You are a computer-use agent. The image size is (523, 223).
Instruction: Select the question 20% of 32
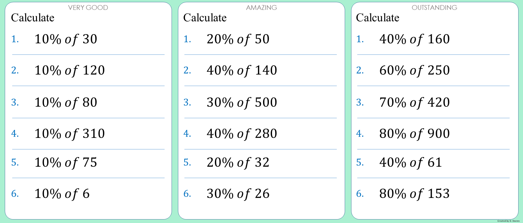[x=238, y=162]
